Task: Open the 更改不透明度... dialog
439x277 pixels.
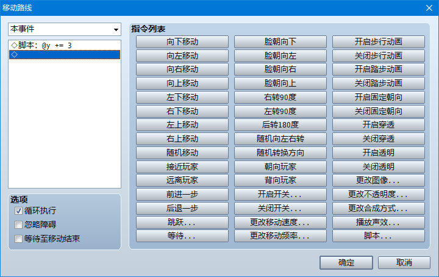Action: (x=379, y=195)
